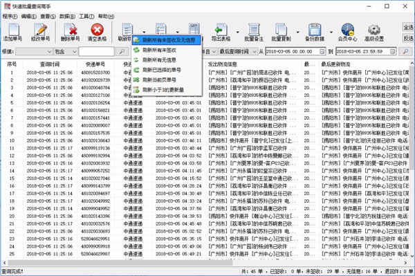Click the vertical scrollbar down arrow
Image resolution: width=415 pixels, height=276 pixels.
tap(412, 257)
